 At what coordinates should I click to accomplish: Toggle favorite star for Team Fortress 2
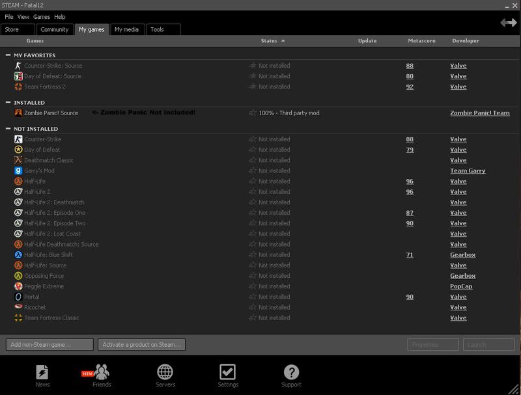(253, 87)
